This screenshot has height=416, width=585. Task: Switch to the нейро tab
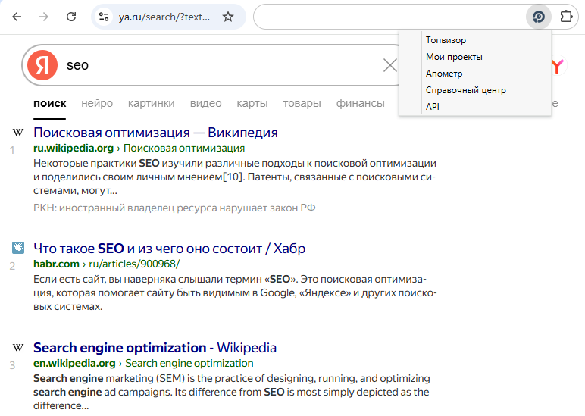pyautogui.click(x=97, y=103)
